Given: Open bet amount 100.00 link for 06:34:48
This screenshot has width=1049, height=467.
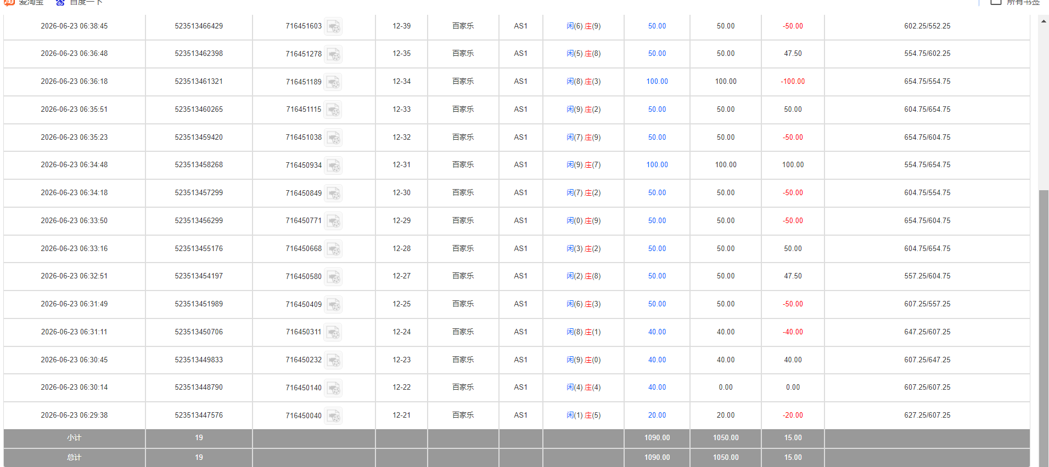Looking at the screenshot, I should tap(657, 165).
